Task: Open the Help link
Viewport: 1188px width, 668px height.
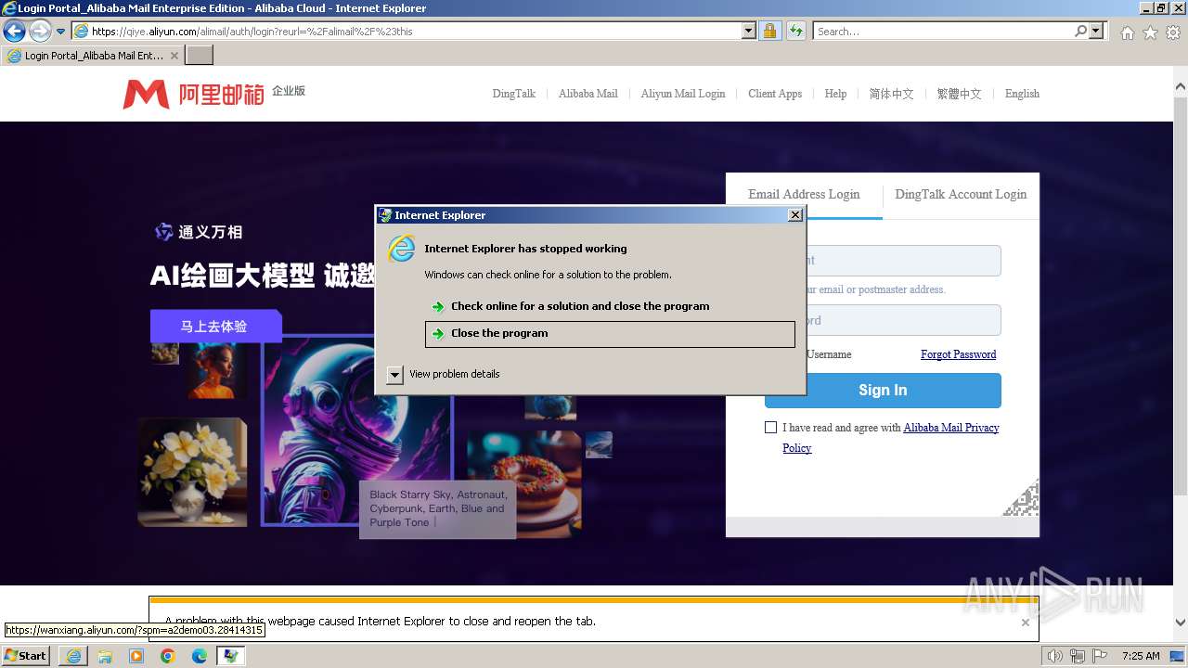Action: click(835, 94)
